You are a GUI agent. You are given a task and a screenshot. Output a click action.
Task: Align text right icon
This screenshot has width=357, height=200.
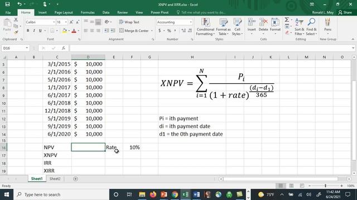[x=98, y=31]
